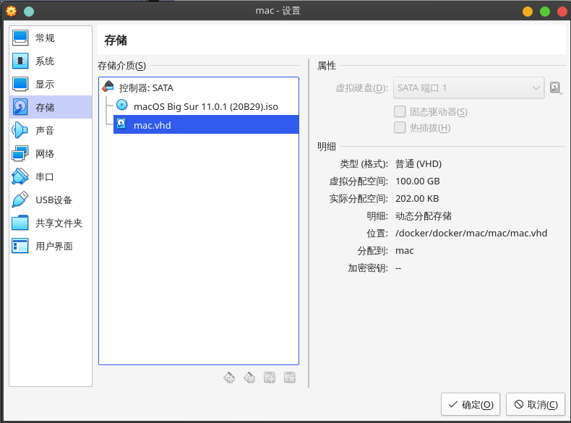Viewport: 571px width, 423px height.
Task: Open the SATA 端口 1 port dropdown
Action: pos(468,87)
